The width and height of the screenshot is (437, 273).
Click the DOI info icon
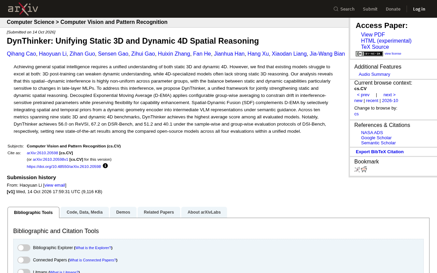pos(105,166)
